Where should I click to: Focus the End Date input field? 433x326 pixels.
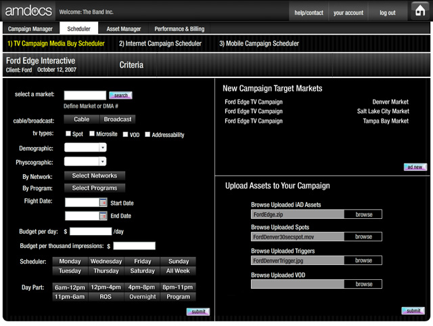click(x=83, y=216)
